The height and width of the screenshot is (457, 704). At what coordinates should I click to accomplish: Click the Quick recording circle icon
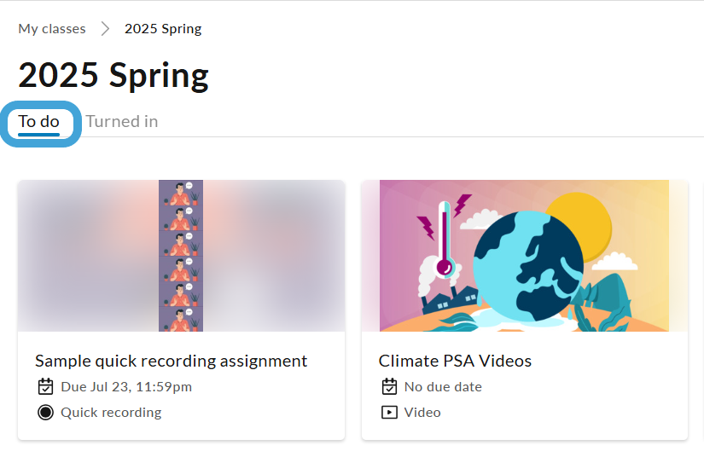point(45,412)
